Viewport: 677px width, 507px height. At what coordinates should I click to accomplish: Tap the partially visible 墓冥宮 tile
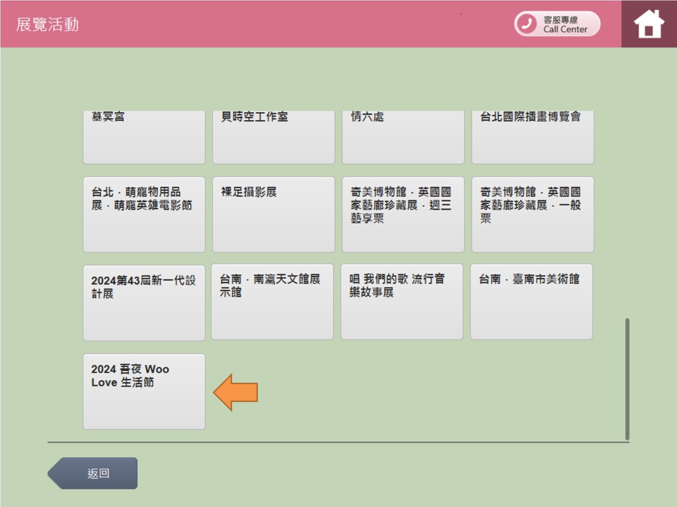[x=144, y=136]
